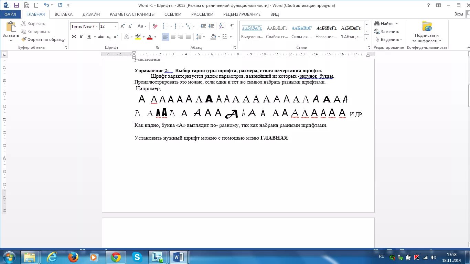Click the Вырезать cut button
This screenshot has width=470, height=264.
click(x=33, y=24)
